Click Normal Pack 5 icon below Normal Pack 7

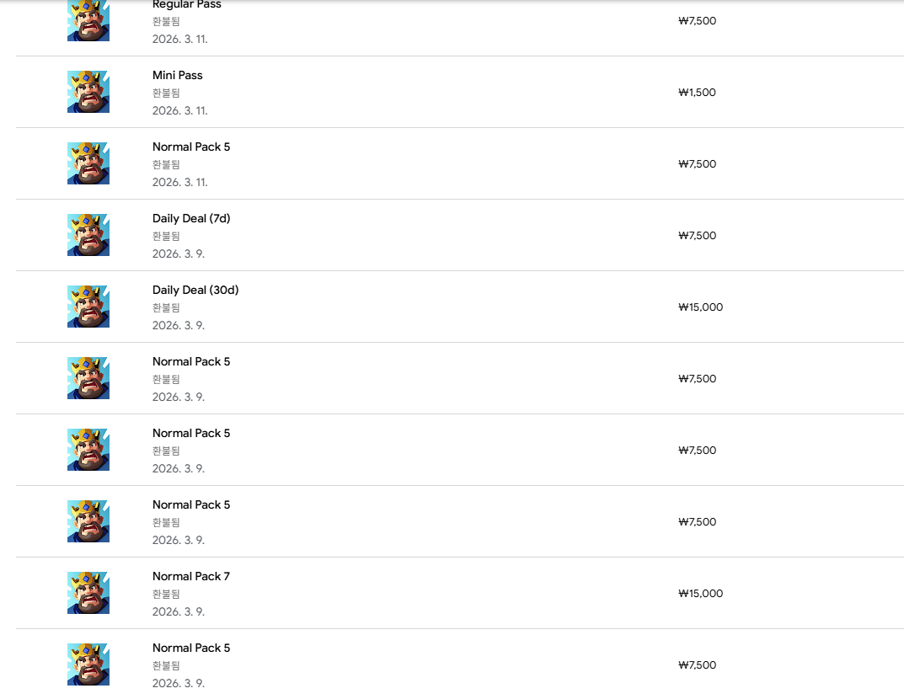[x=88, y=664]
